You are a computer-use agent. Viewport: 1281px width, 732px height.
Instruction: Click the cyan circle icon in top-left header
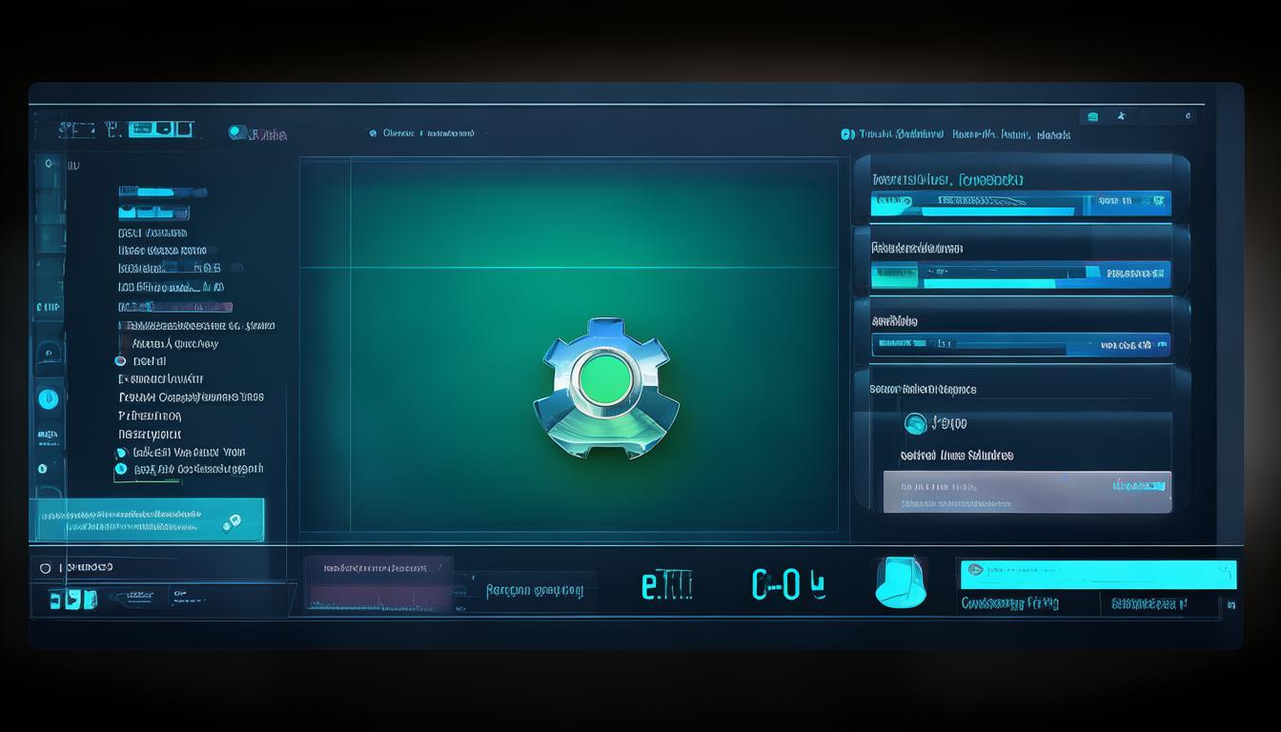(237, 132)
